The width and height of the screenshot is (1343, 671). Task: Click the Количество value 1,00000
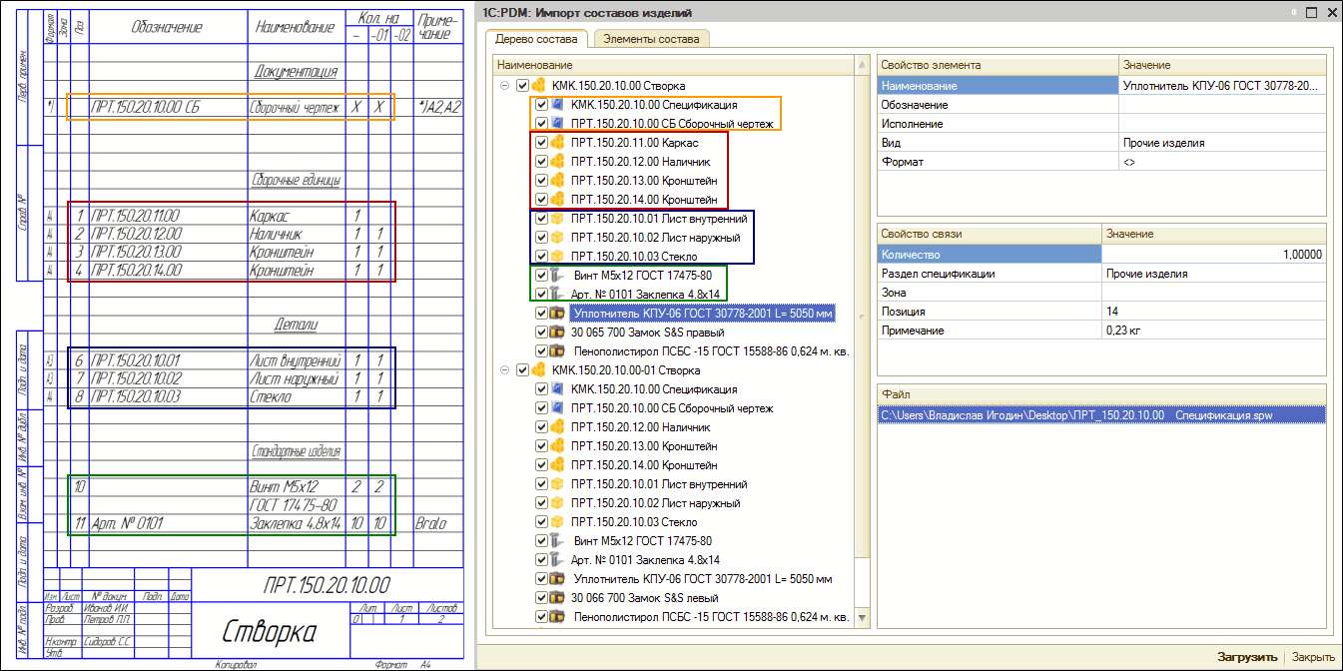point(1214,255)
